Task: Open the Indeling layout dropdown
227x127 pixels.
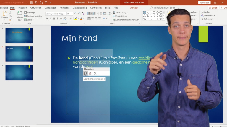Action: pyautogui.click(x=30, y=13)
